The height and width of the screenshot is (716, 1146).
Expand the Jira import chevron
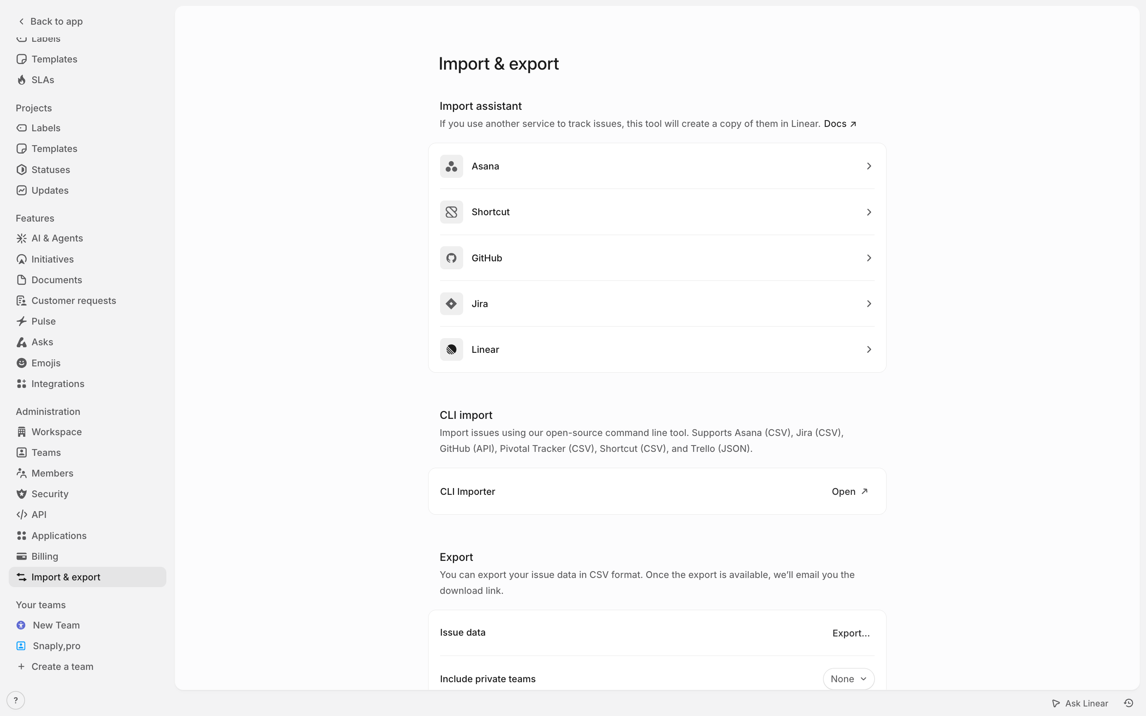869,304
